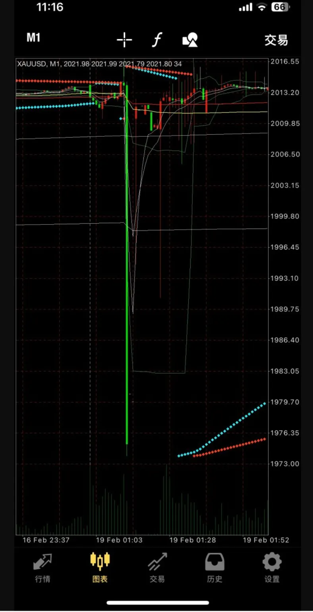Open the 设置 settings tab
Viewport: 313px width, 612px height.
[x=272, y=568]
